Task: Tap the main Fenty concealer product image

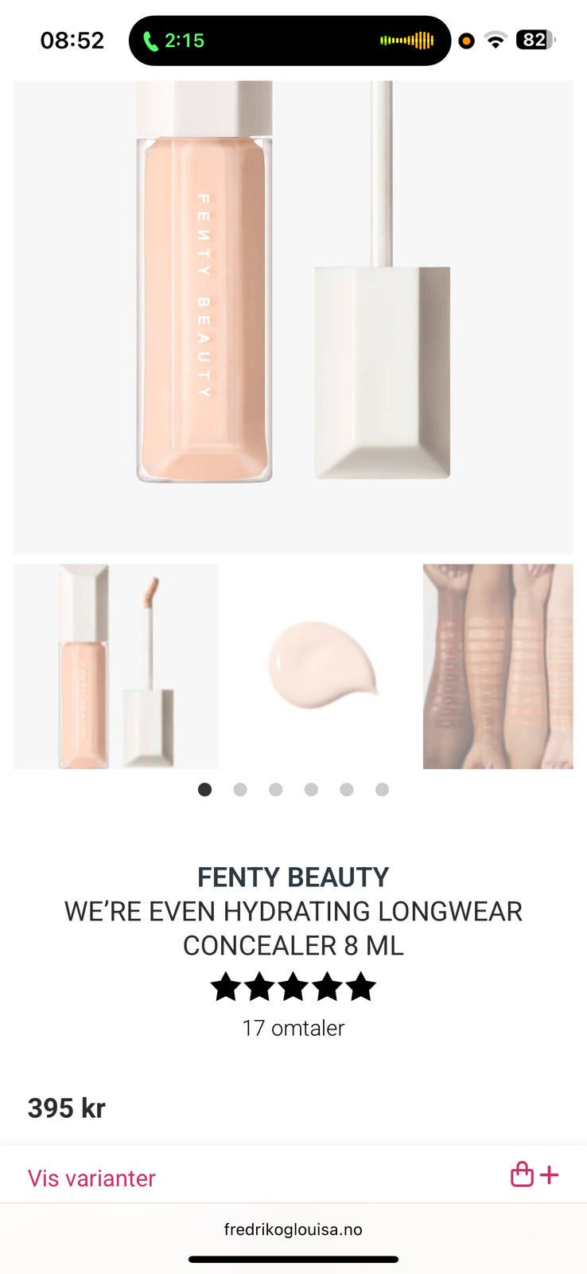Action: click(x=293, y=317)
